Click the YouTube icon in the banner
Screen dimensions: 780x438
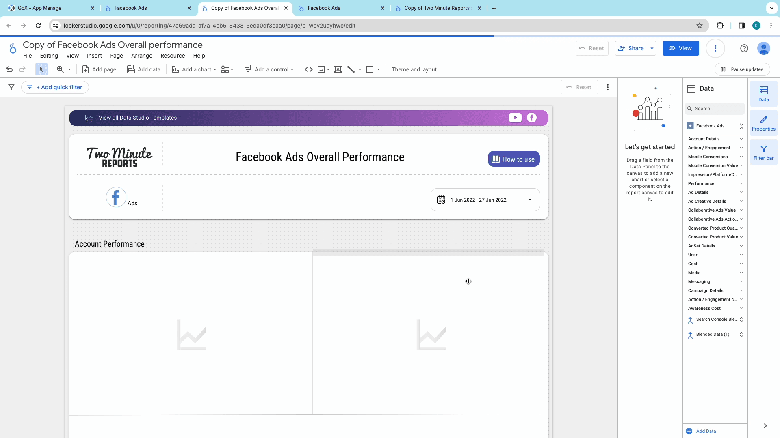(x=515, y=118)
